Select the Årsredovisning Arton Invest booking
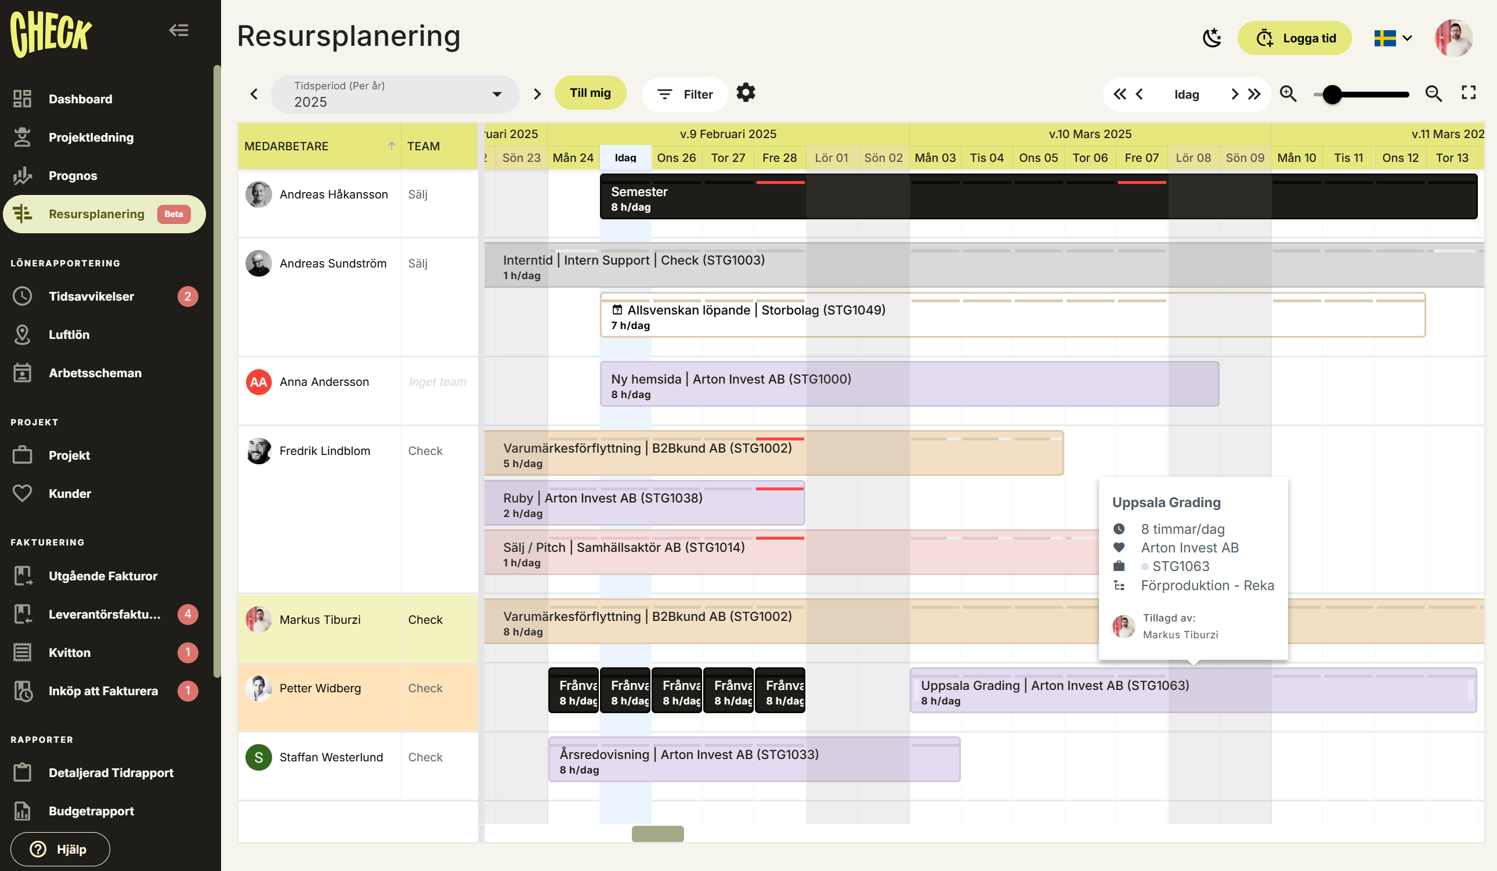 pos(754,760)
